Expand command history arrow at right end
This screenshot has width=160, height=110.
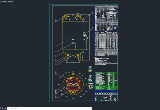pyautogui.click(x=91, y=108)
